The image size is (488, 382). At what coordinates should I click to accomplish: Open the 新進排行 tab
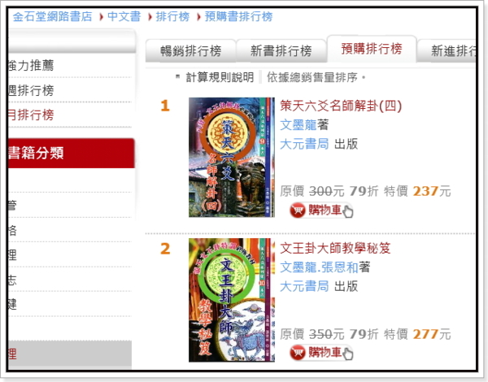[447, 50]
